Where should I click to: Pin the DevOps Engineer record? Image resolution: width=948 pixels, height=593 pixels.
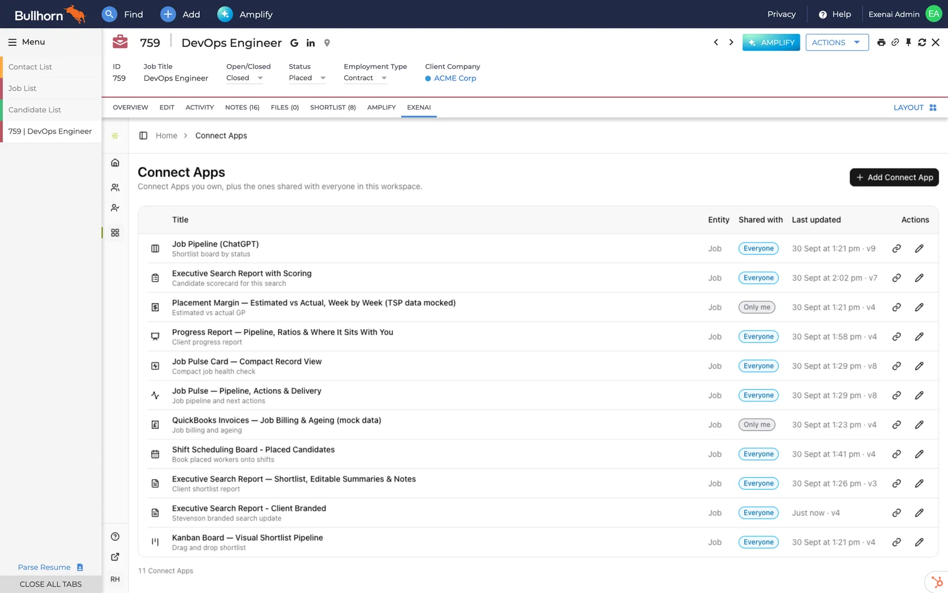pyautogui.click(x=908, y=43)
